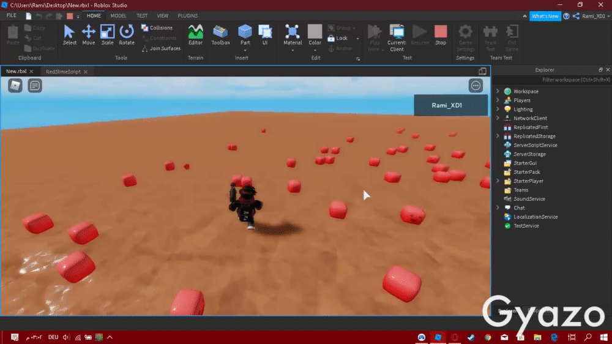
Task: Click the What's New button
Action: pos(545,16)
